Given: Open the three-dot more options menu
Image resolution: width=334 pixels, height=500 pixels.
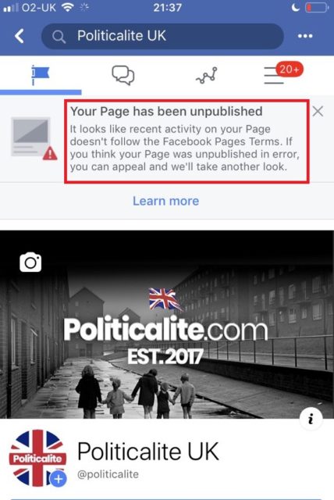Looking at the screenshot, I should click(305, 36).
